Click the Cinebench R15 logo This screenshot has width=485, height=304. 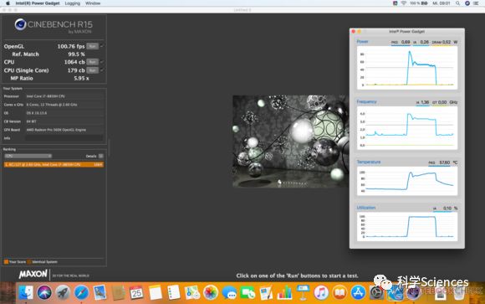tap(54, 25)
